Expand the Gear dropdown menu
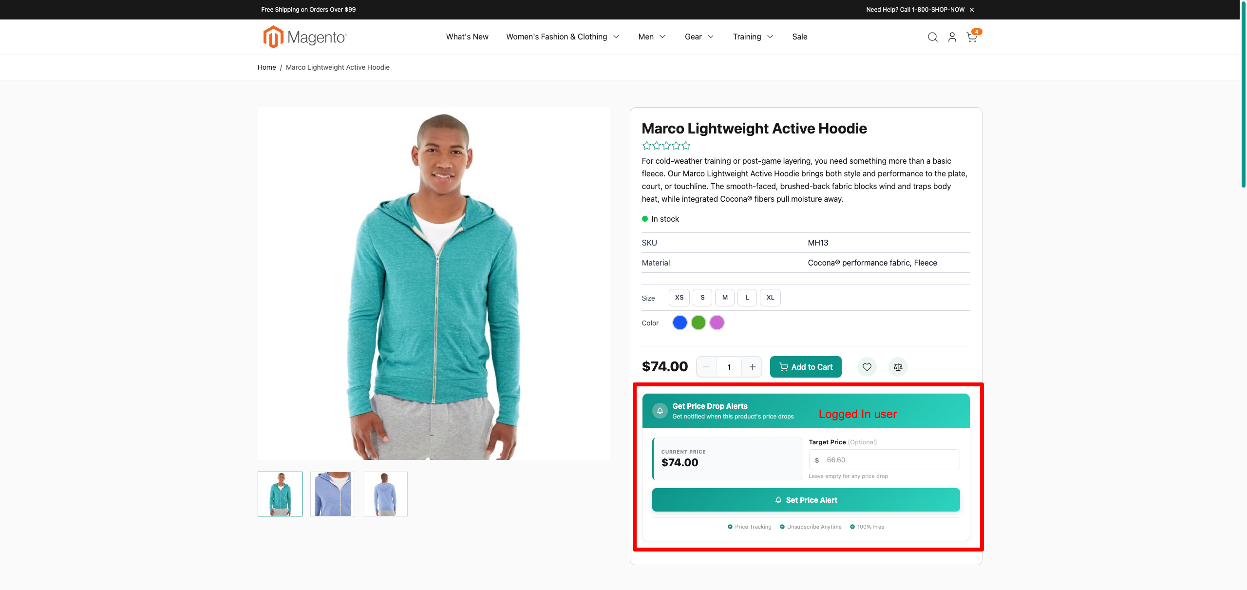The image size is (1247, 590). pos(699,37)
